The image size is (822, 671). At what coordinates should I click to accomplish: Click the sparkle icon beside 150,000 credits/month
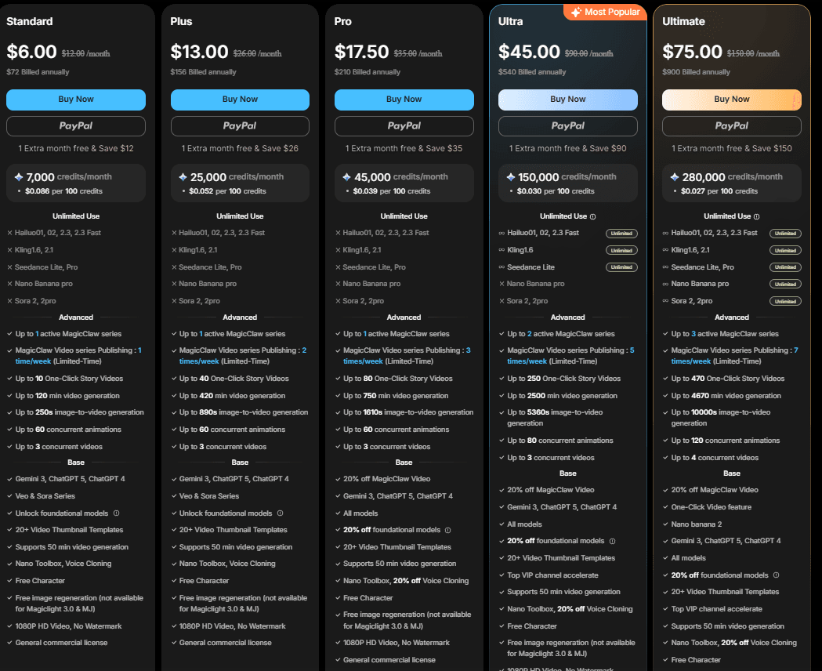coord(511,177)
